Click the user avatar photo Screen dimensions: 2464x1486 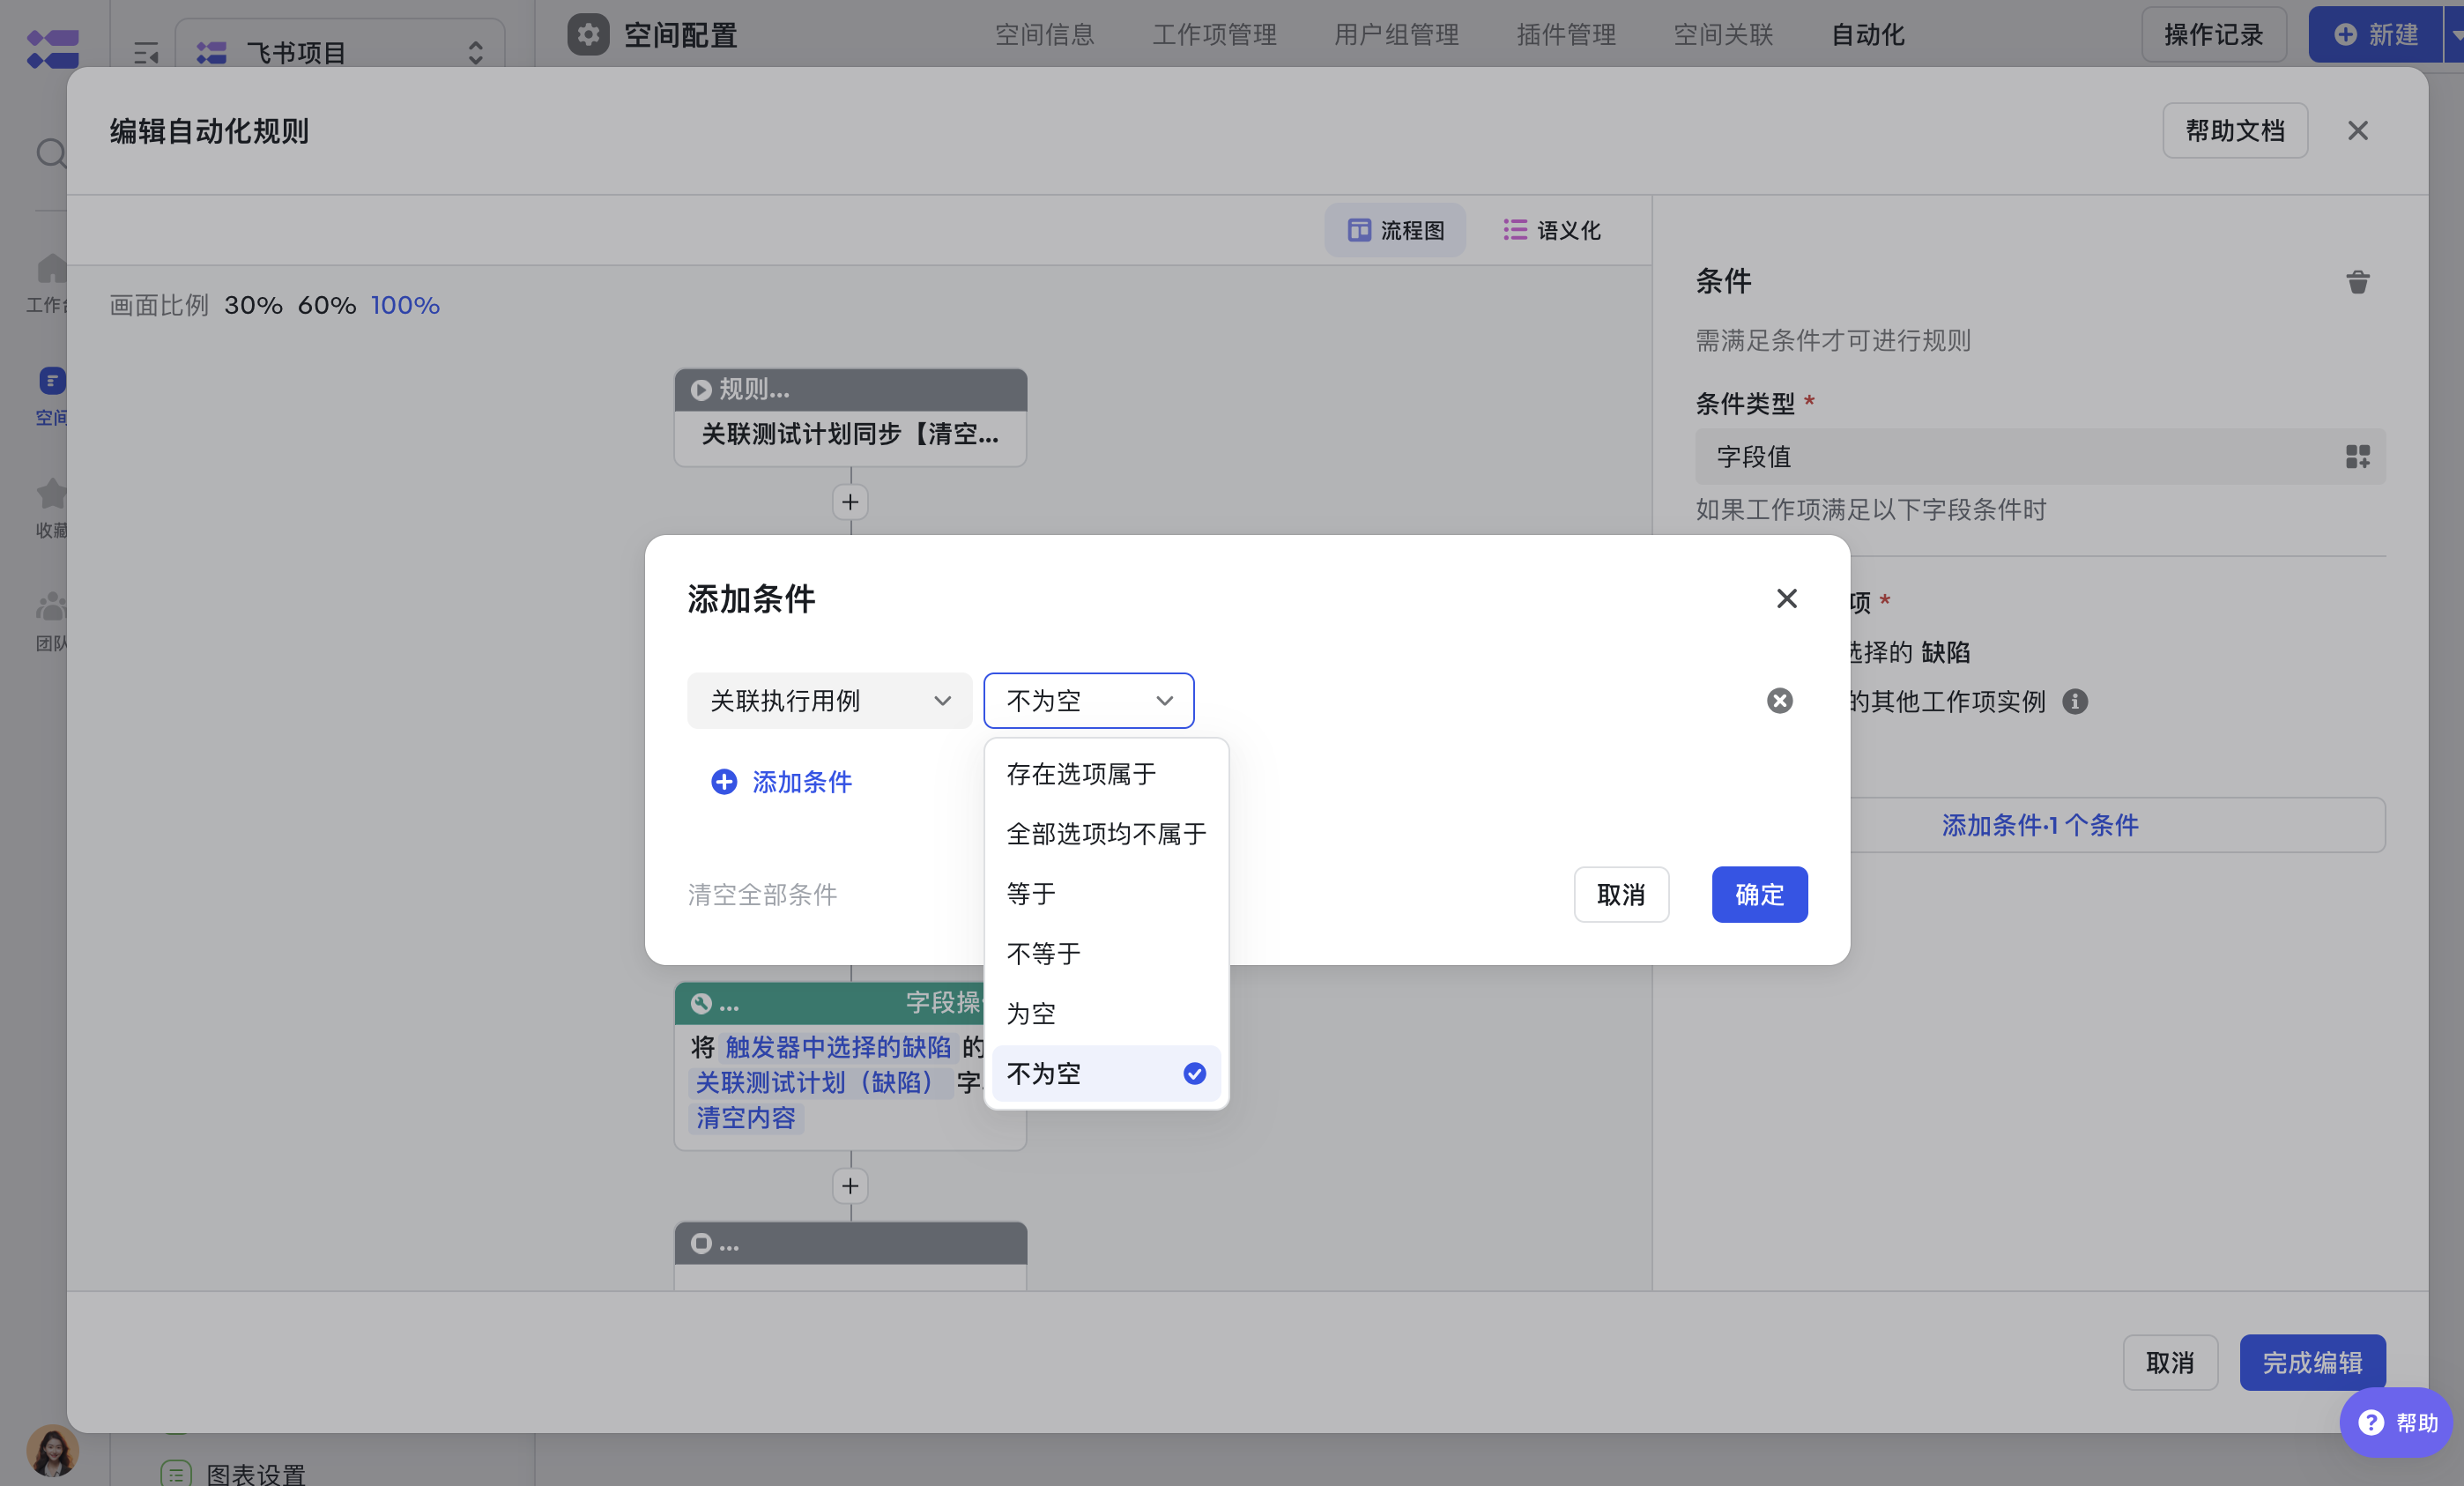coord(52,1450)
